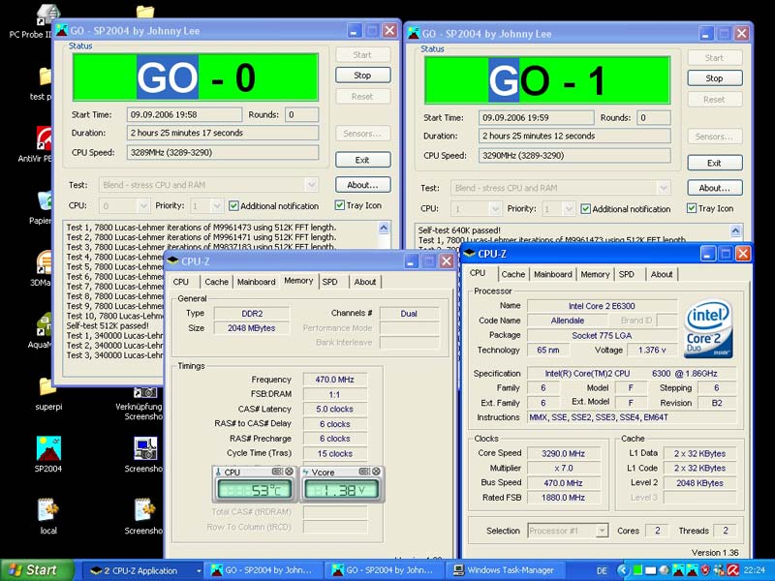775x581 pixels.
Task: Toggle Tray Icon checkbox in GO - 1 window
Action: pos(692,208)
